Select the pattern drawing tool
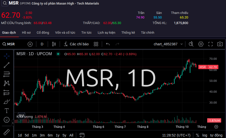This screenshot has height=138, width=226. click(7, 83)
